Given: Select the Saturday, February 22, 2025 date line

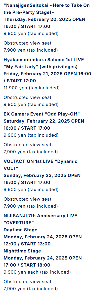Looking at the screenshot, I should 44,125.
